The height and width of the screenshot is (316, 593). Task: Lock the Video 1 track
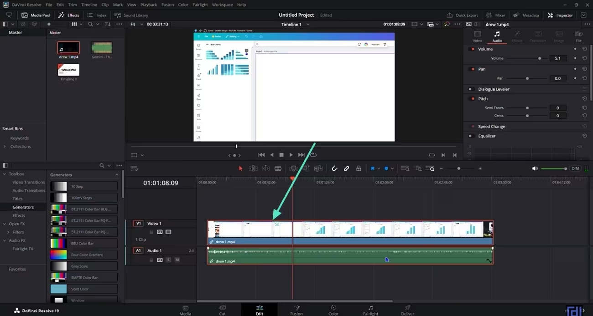point(151,232)
